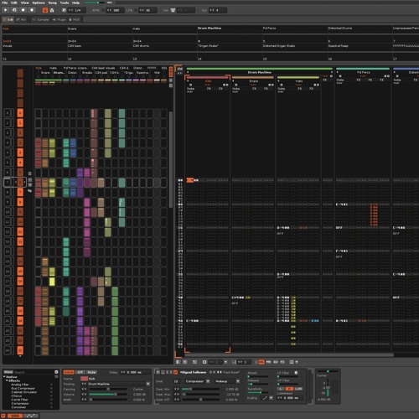419x419 pixels.
Task: Switch to the Plugin tab
Action: (59, 19)
